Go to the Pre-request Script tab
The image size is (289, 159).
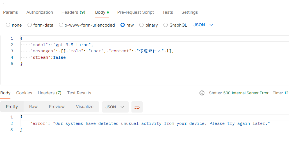pyautogui.click(x=135, y=12)
